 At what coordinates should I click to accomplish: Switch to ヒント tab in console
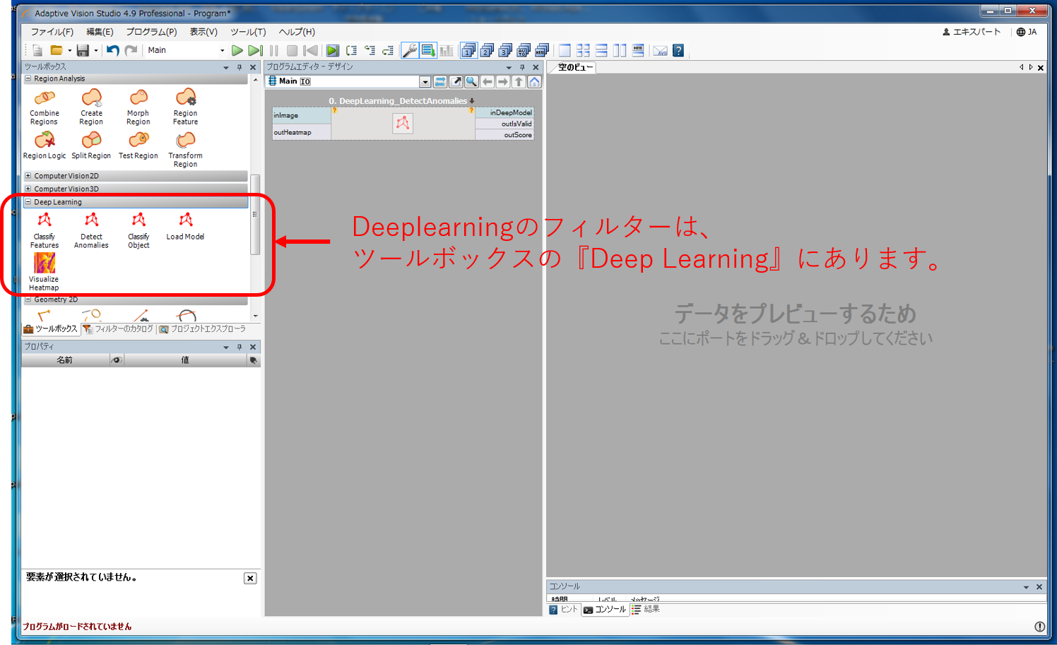[x=564, y=610]
